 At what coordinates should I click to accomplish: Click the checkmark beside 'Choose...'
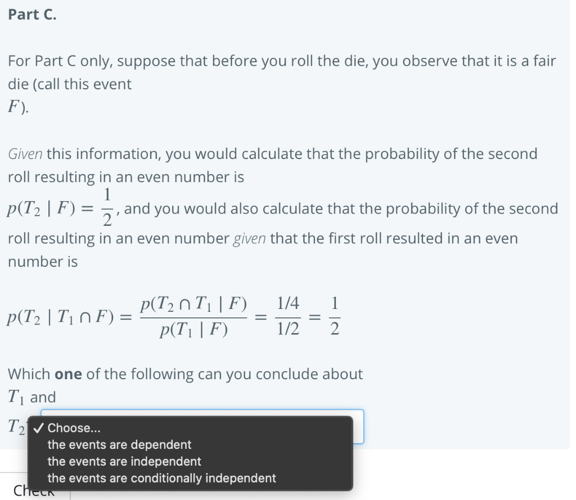[x=38, y=428]
